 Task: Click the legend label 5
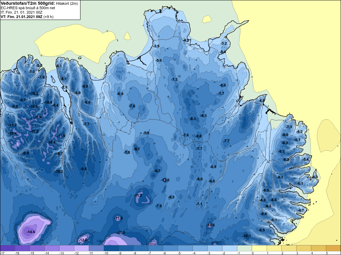[327, 253]
